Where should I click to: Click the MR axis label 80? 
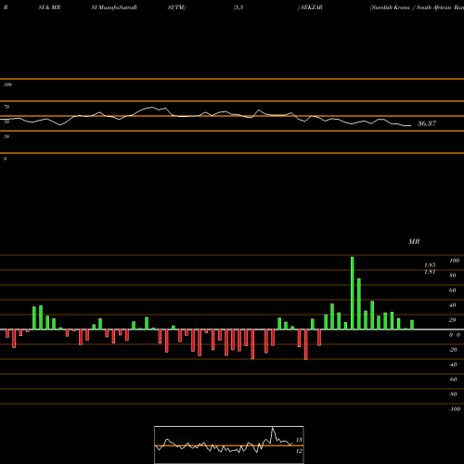coord(453,276)
